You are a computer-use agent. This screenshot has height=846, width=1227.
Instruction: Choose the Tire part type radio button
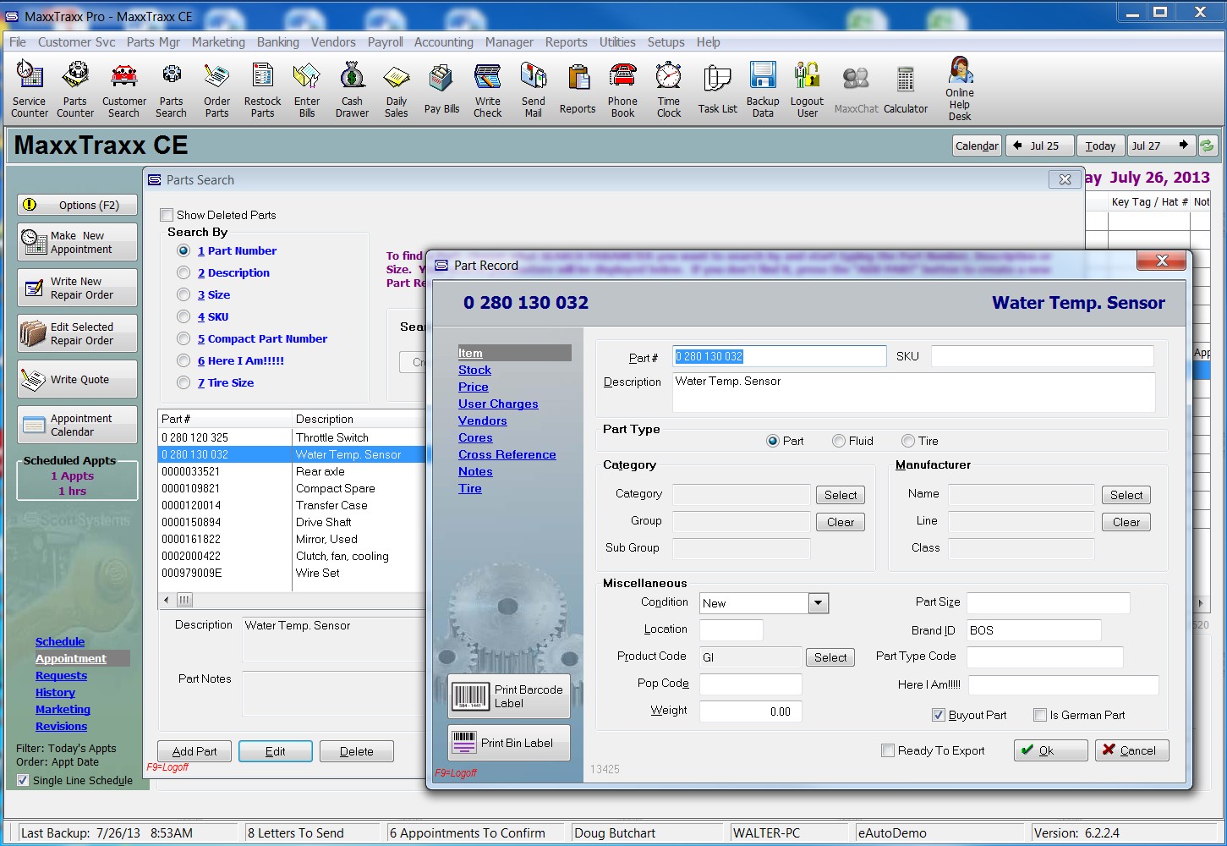[908, 441]
